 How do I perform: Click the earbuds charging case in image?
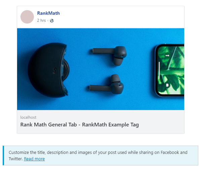click(49, 70)
